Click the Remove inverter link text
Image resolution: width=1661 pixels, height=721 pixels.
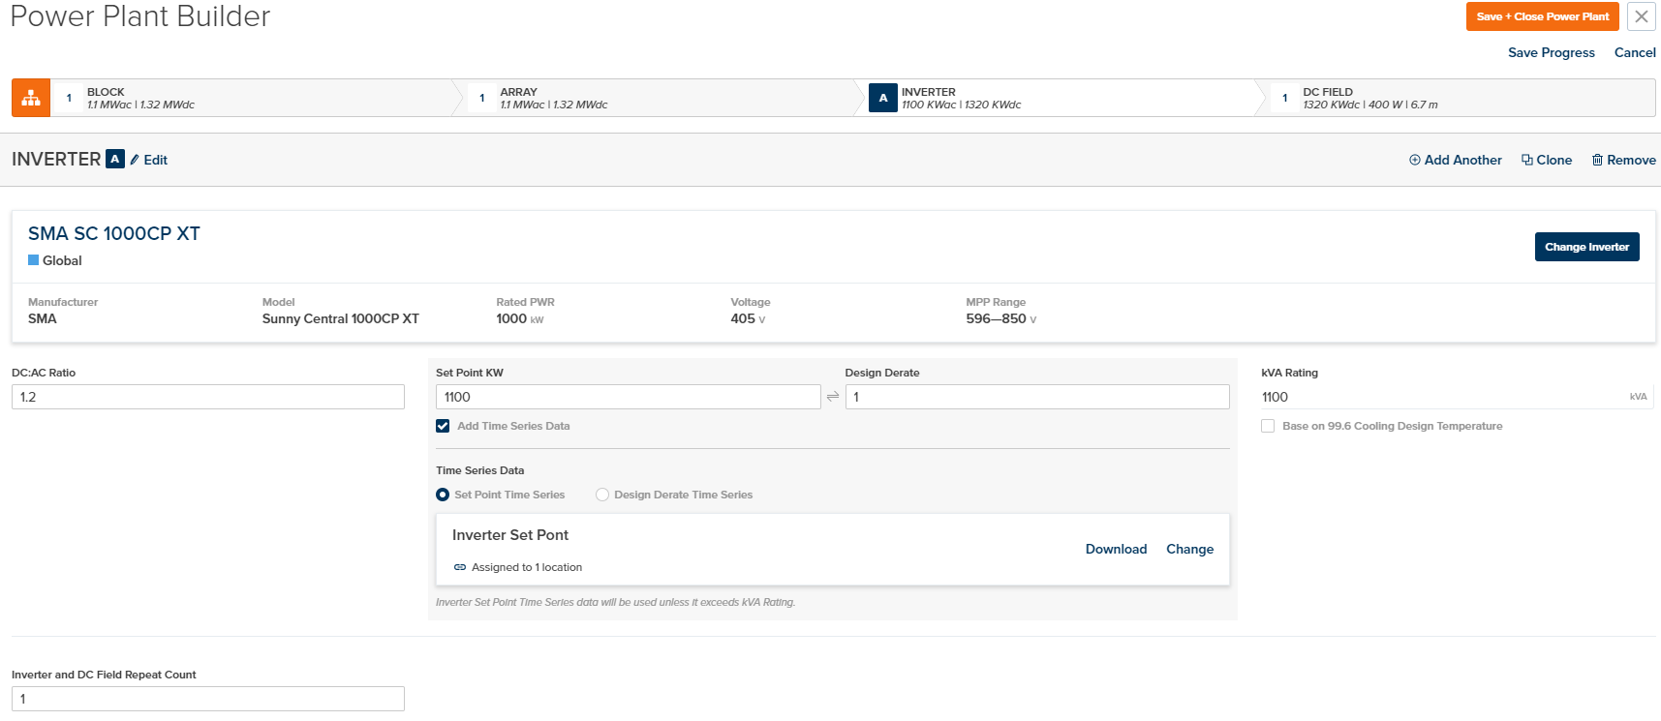1632,160
